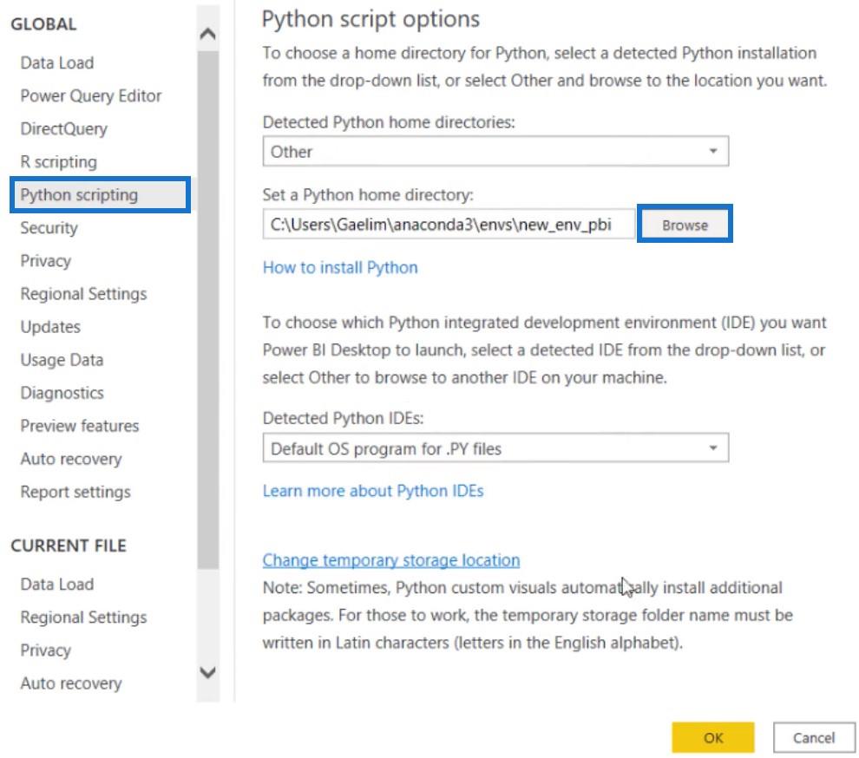Image resolution: width=859 pixels, height=758 pixels.
Task: Open Learn more about Python IDEs link
Action: pyautogui.click(x=373, y=491)
